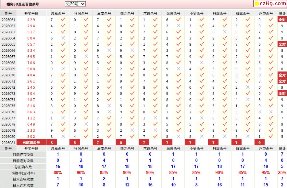Click the red 当前期杀号 cell
This screenshot has height=188, width=287.
click(x=31, y=143)
